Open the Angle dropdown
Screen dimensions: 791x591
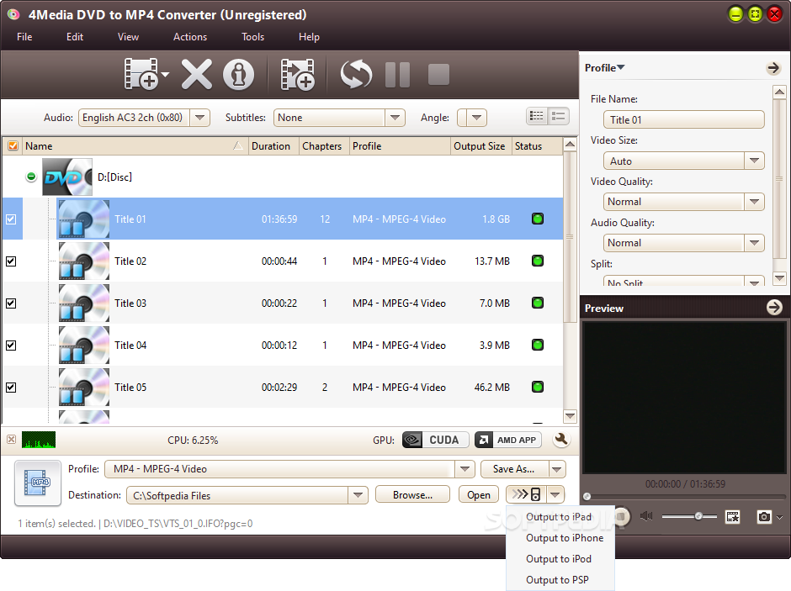(x=477, y=118)
